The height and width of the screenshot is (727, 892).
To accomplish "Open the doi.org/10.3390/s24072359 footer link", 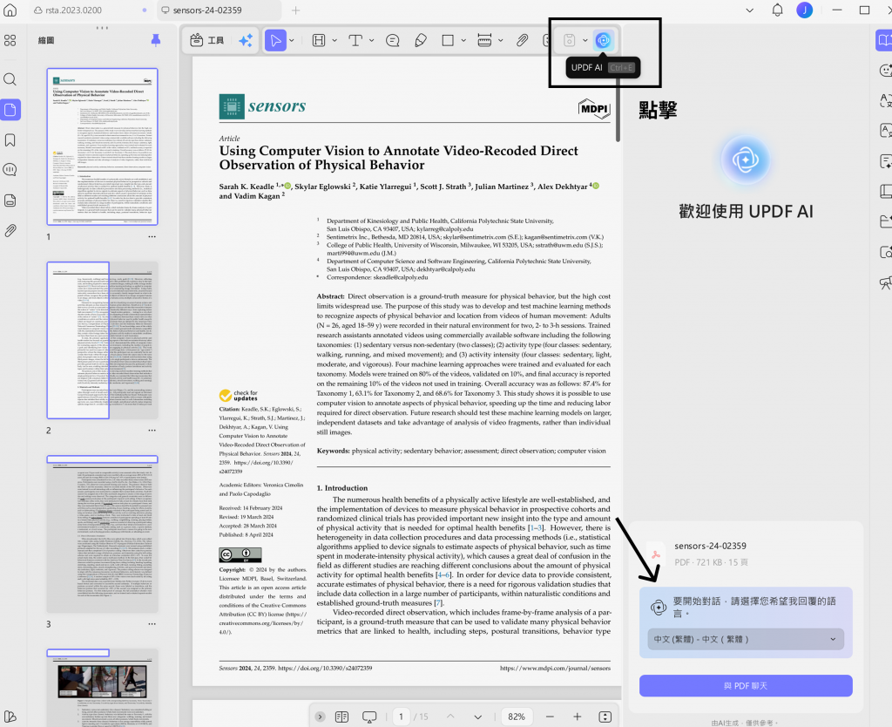I will (325, 668).
